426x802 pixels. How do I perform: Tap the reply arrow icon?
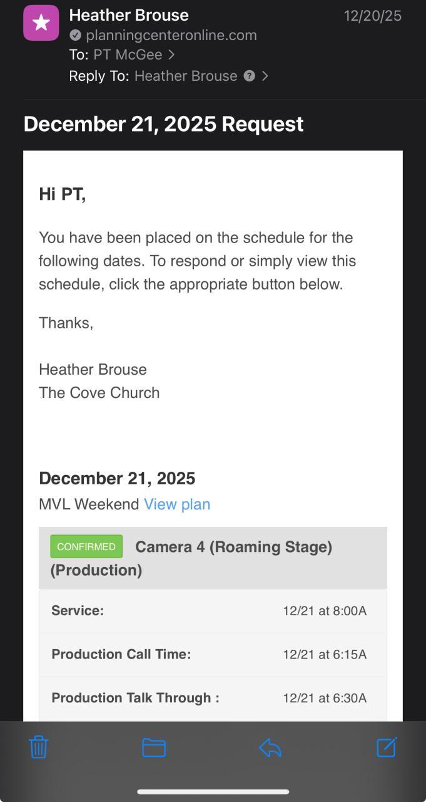tap(270, 747)
